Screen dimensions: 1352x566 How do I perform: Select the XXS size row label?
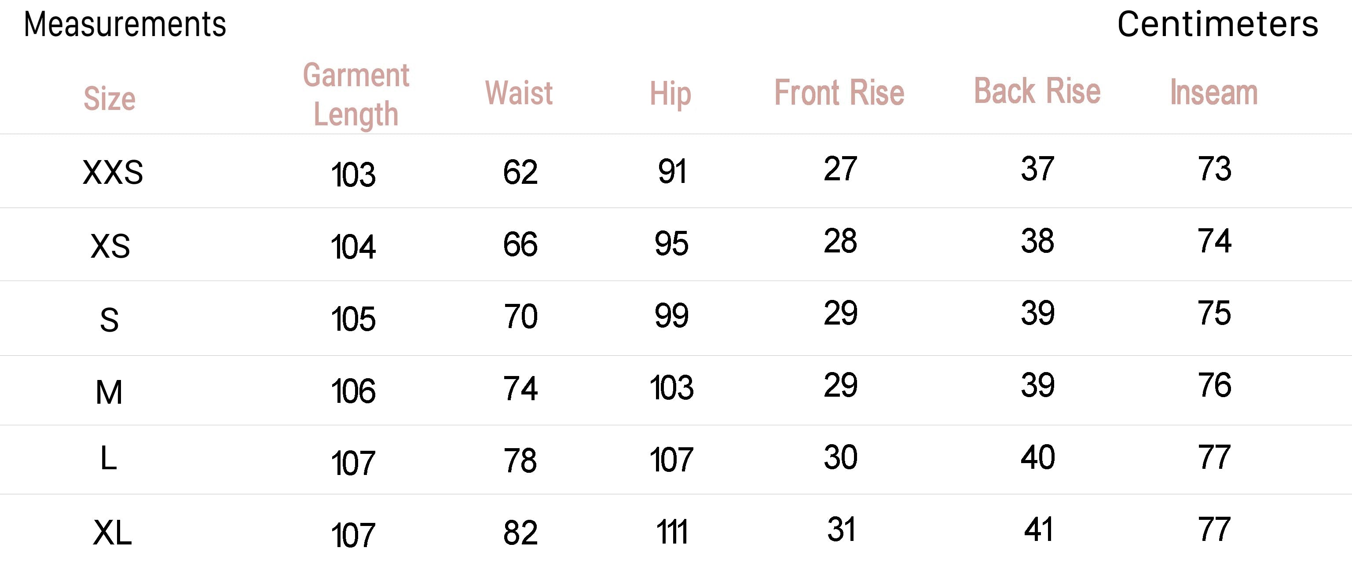pos(113,172)
